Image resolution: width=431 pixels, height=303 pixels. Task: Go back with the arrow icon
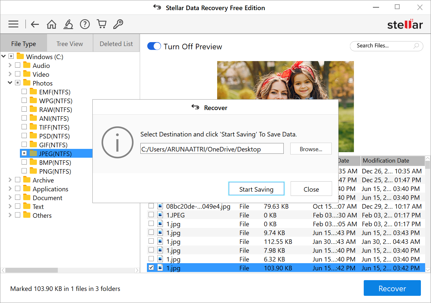tap(35, 24)
